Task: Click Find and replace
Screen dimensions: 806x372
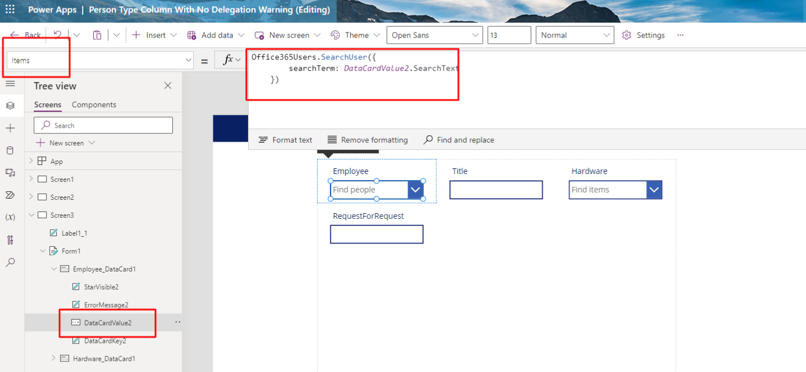Action: [x=459, y=140]
